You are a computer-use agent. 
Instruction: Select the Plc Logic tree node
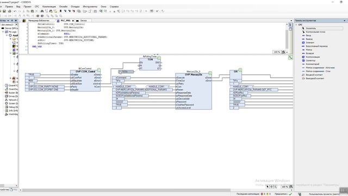coord(13,32)
